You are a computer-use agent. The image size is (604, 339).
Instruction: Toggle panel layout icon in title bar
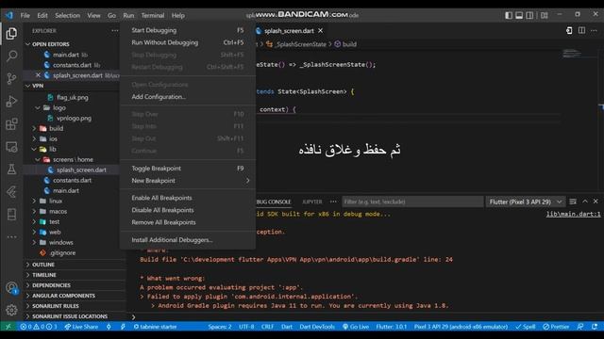coord(519,15)
